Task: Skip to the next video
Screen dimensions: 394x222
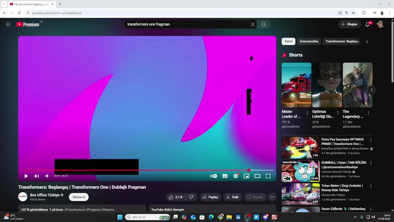Action: click(x=37, y=176)
